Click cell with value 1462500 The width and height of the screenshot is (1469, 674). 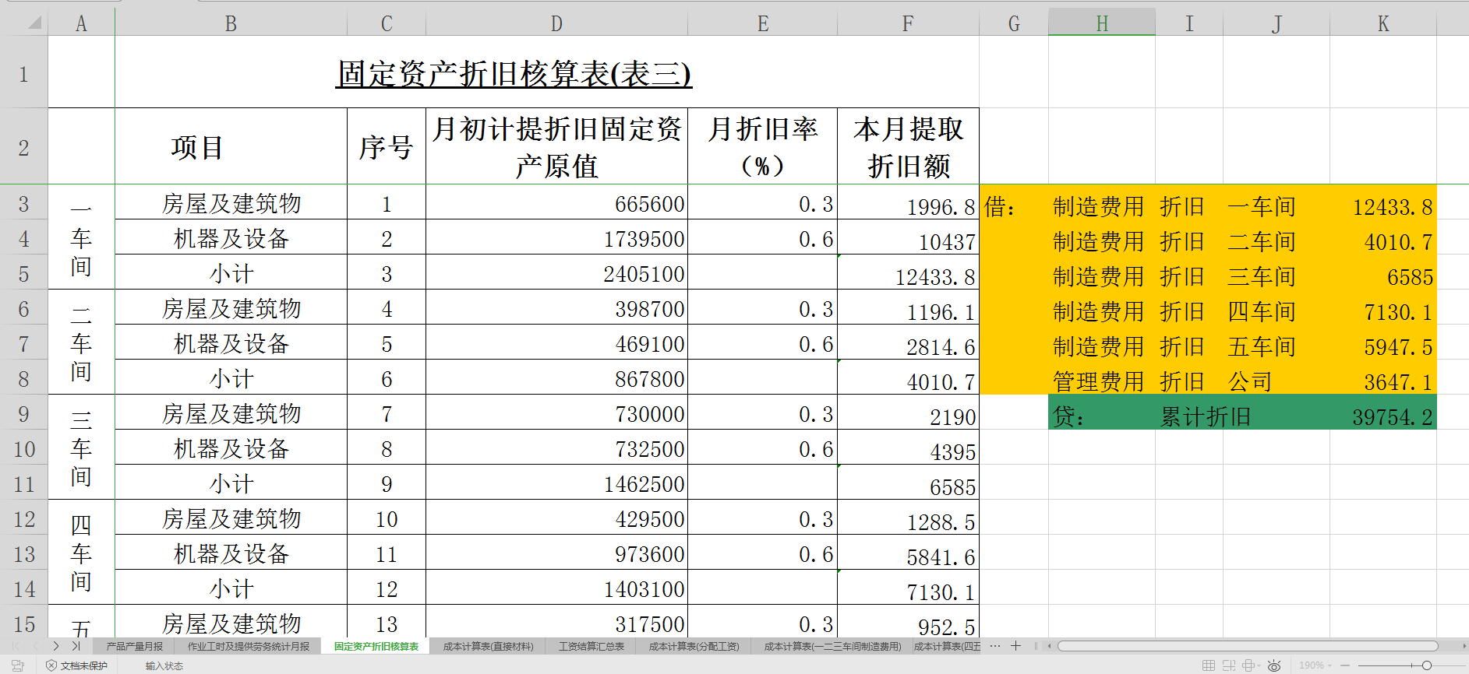pos(556,483)
